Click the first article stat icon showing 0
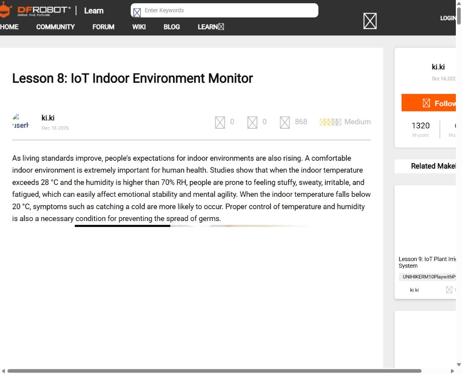The image size is (462, 374). 220,123
